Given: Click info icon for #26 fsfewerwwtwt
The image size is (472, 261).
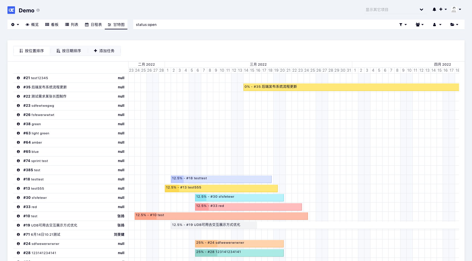Looking at the screenshot, I should (18, 115).
